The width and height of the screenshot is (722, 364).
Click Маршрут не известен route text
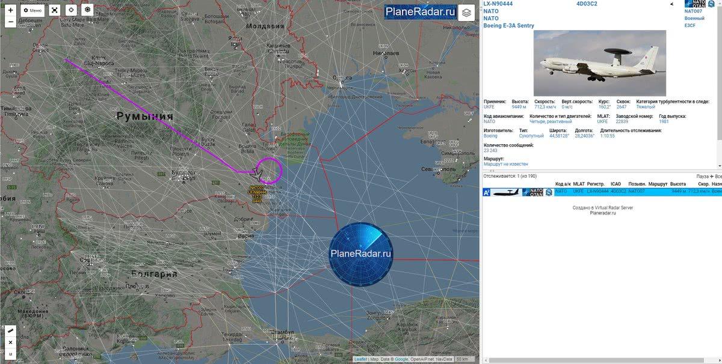506,164
